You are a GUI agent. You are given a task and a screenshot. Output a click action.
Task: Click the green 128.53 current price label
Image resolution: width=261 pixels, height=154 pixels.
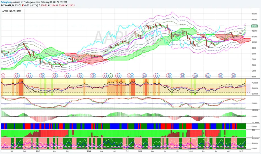255,26
